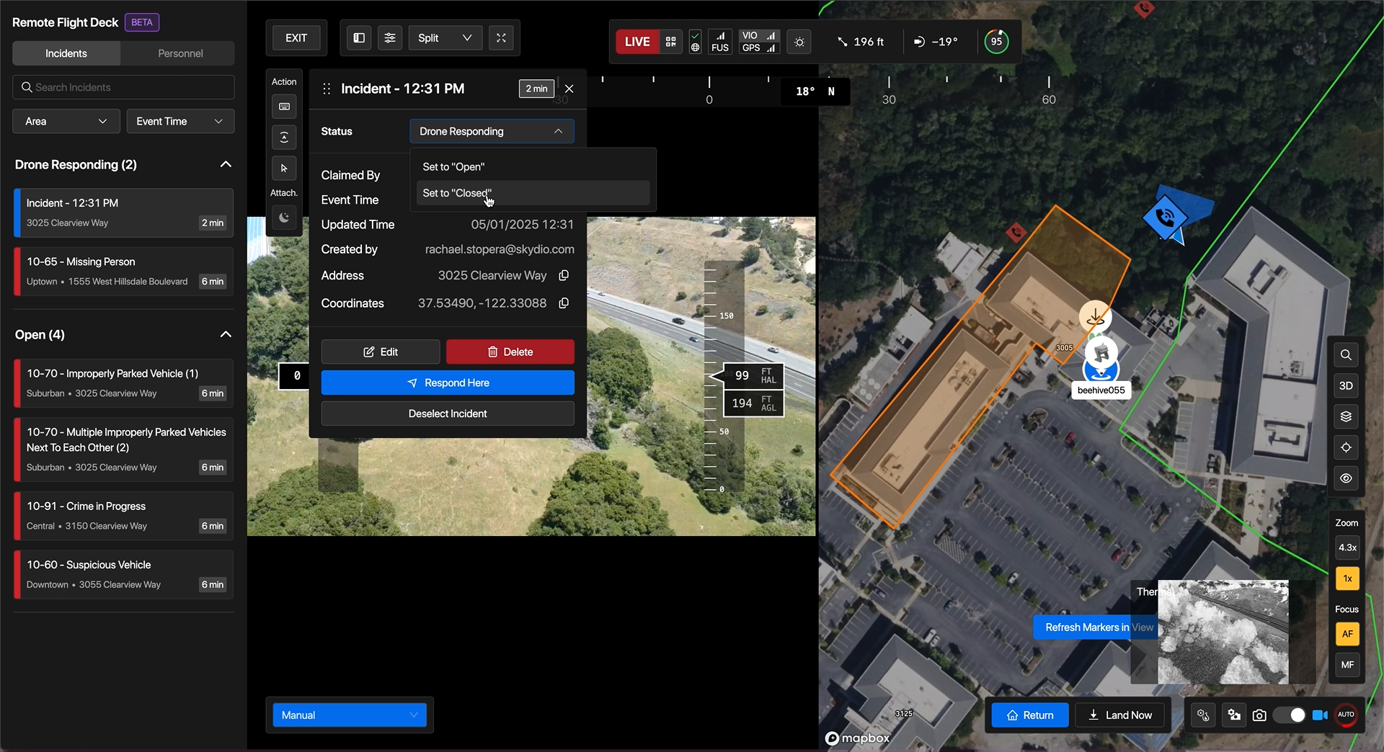
Task: Click Refresh Markers in View button
Action: (x=1096, y=627)
